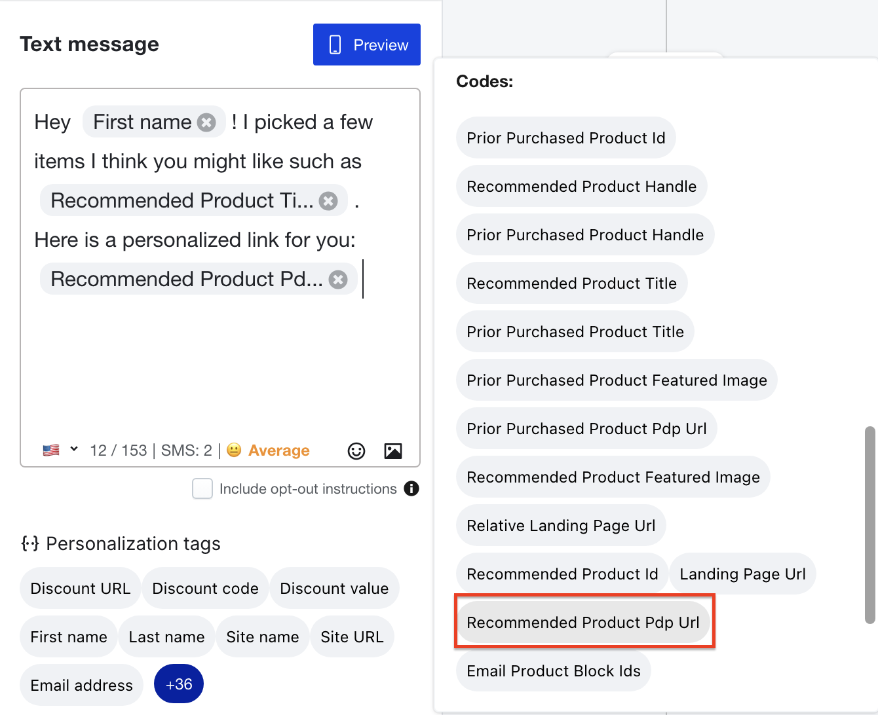This screenshot has height=715, width=878.
Task: Select Prior Purchased Product Id code
Action: click(565, 138)
